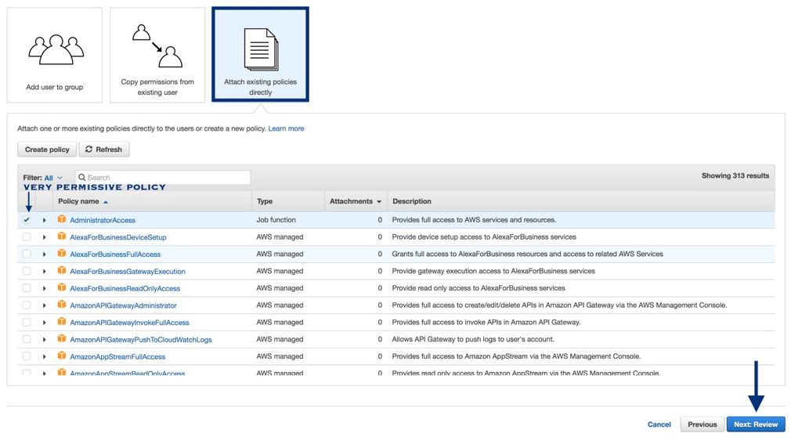Expand the AlexaForBusinessReadOnlyAccess policy row
Viewport: 802px width, 444px height.
[45, 288]
